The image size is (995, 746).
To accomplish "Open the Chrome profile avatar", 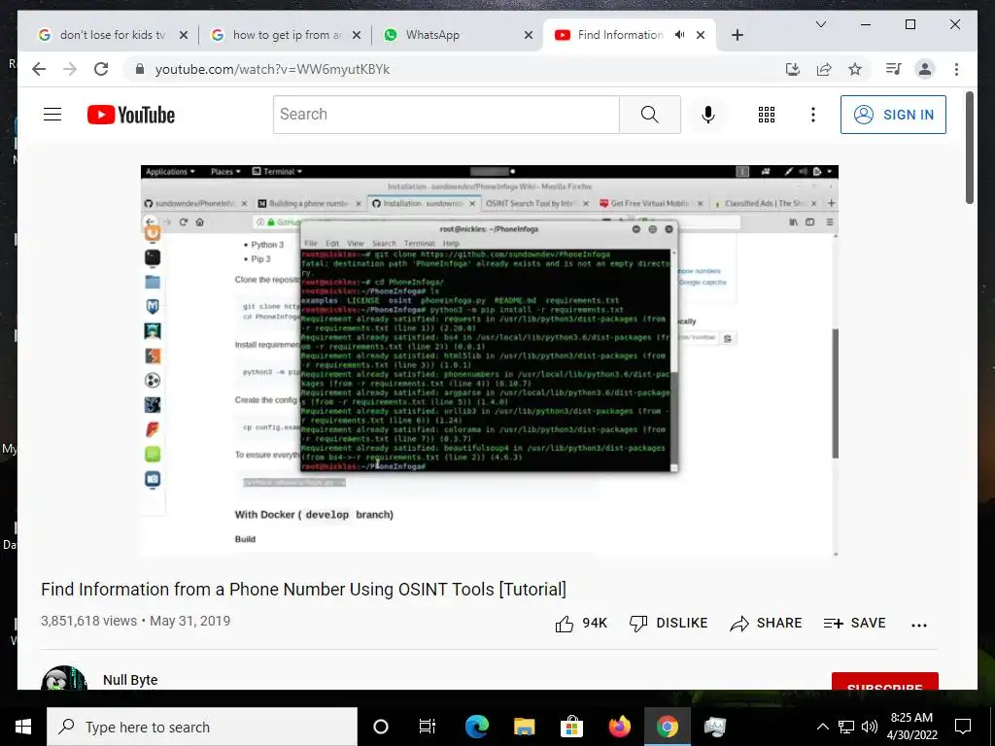I will pyautogui.click(x=925, y=69).
